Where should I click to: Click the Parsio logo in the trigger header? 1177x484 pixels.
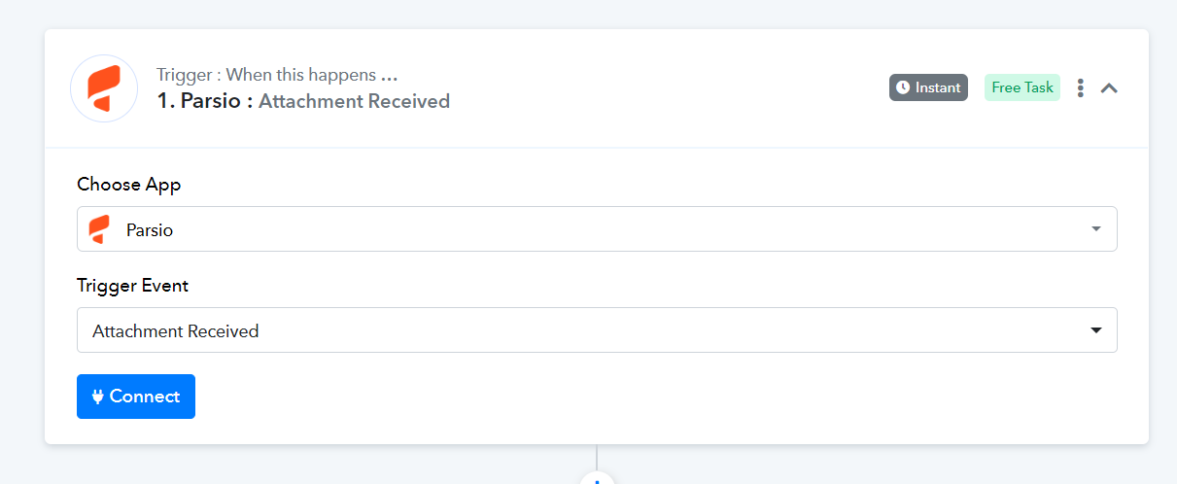[104, 88]
